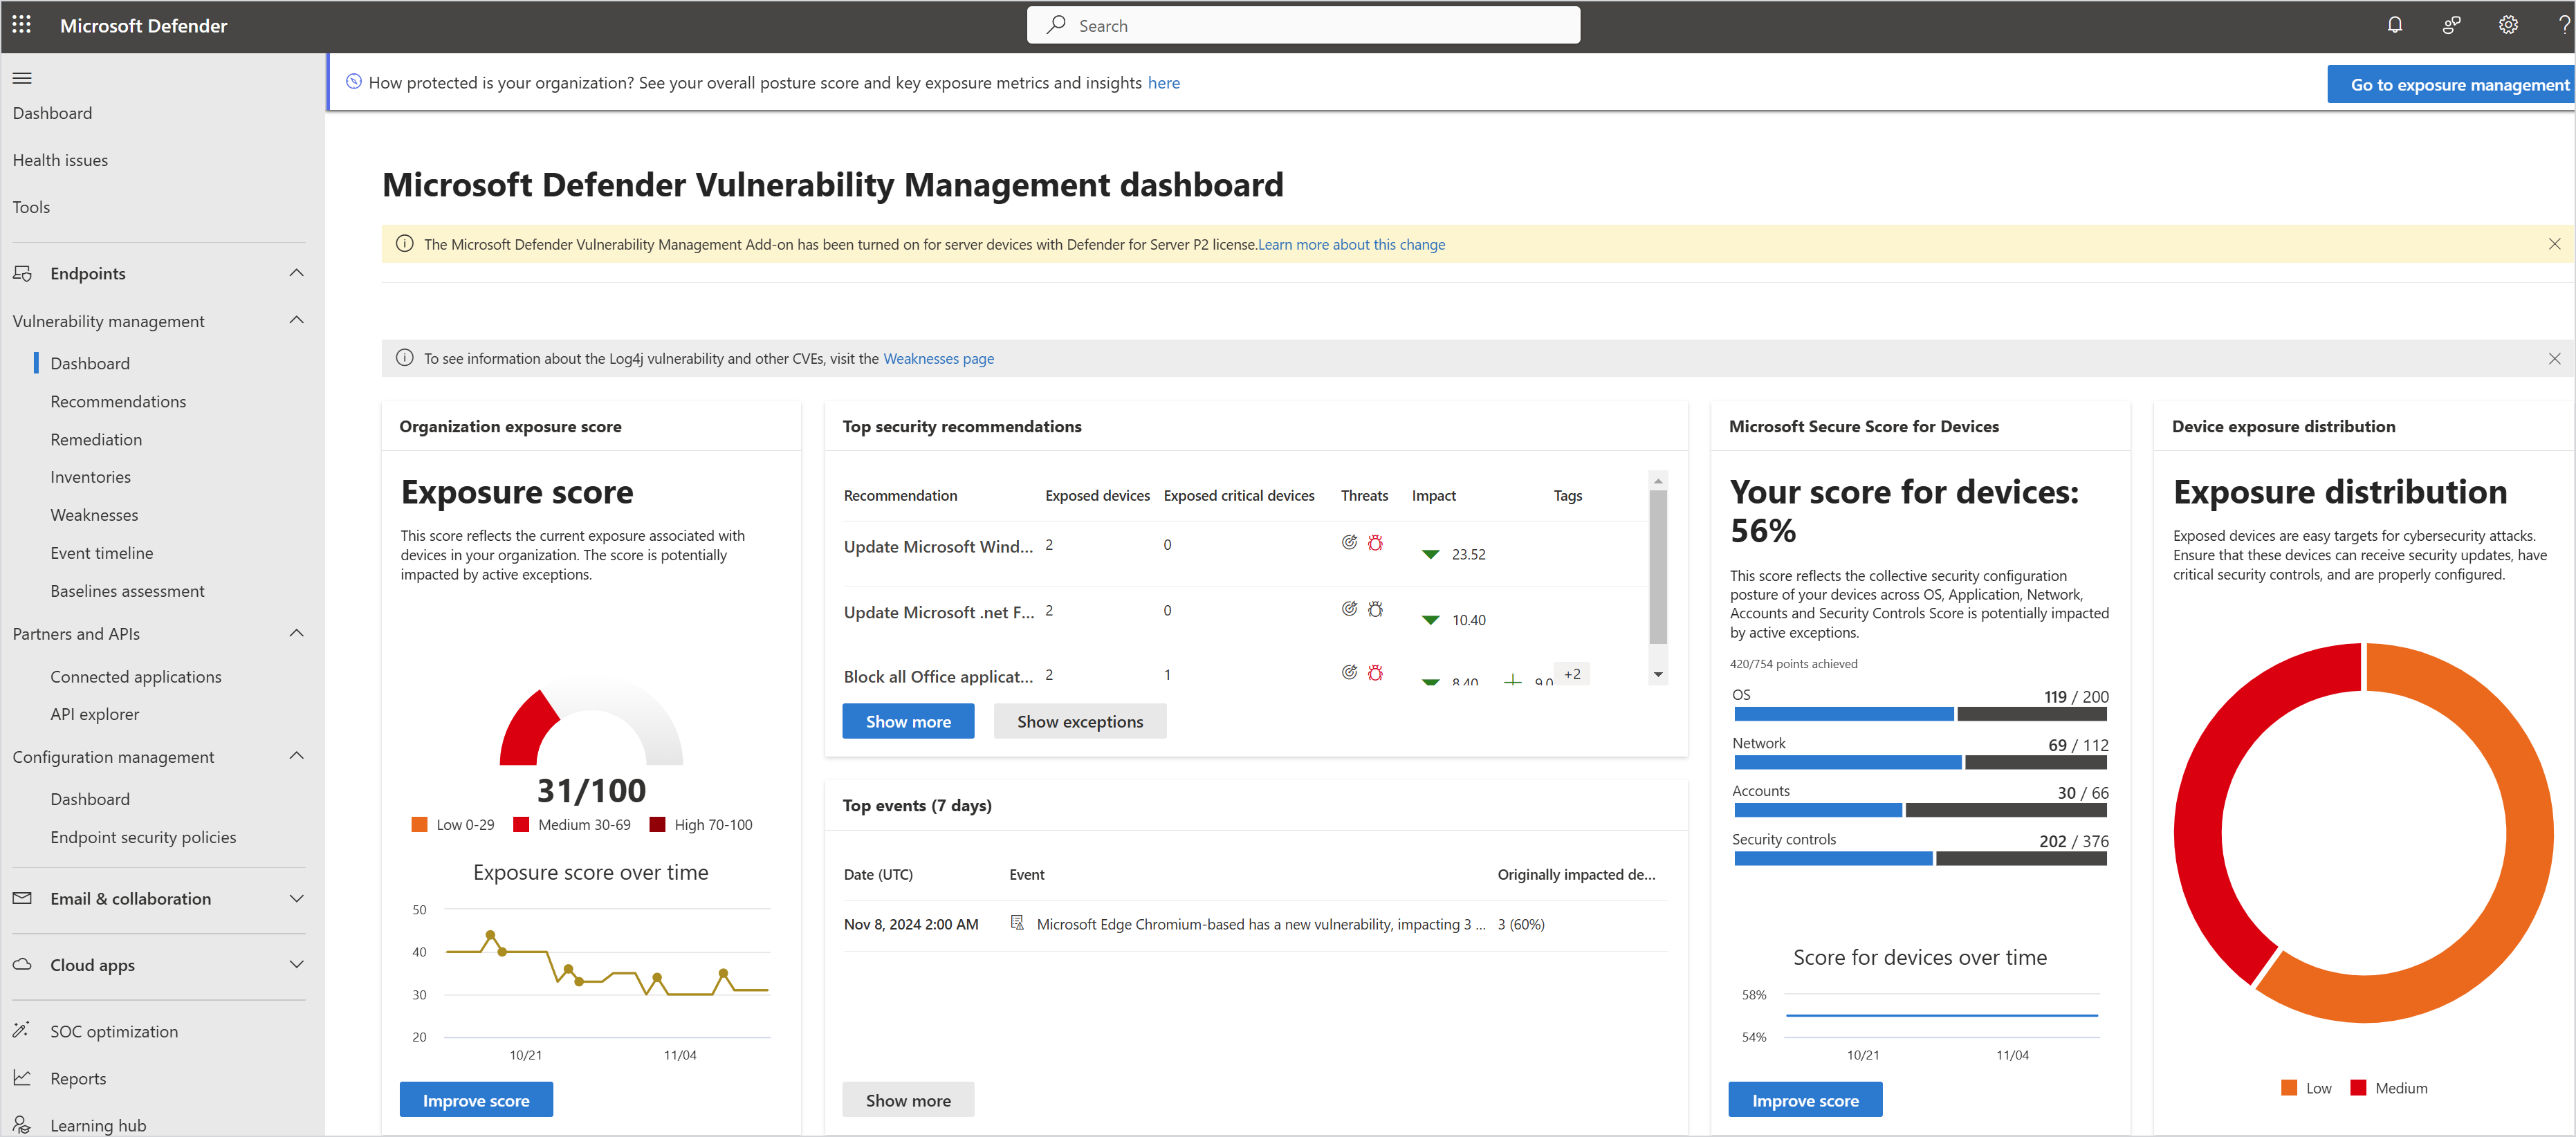Click the event icon beside Microsoft Edge Chromium vulnerability
This screenshot has width=2576, height=1137.
tap(1017, 923)
